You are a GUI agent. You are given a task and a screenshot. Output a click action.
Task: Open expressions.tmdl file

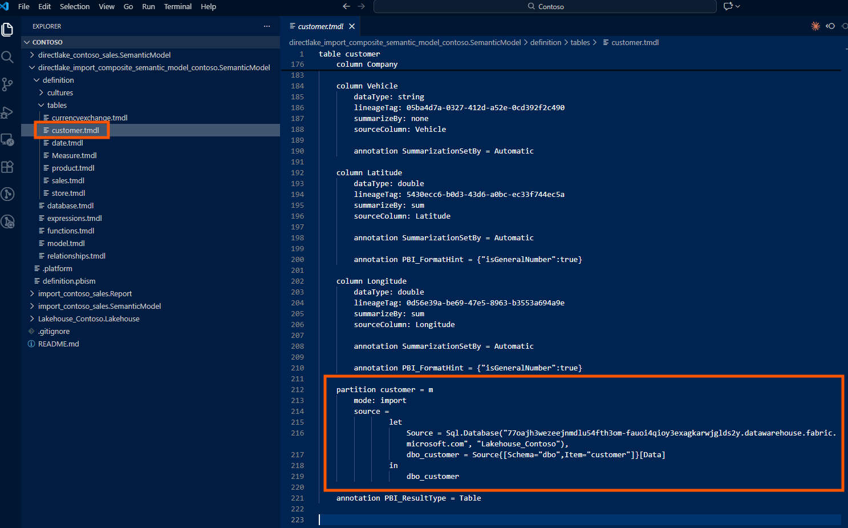click(x=151, y=218)
